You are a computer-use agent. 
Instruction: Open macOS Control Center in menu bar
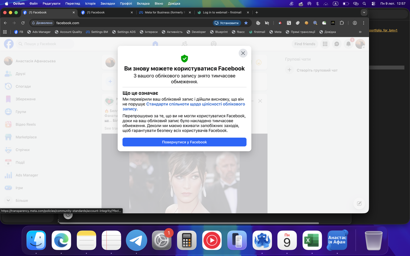[373, 4]
